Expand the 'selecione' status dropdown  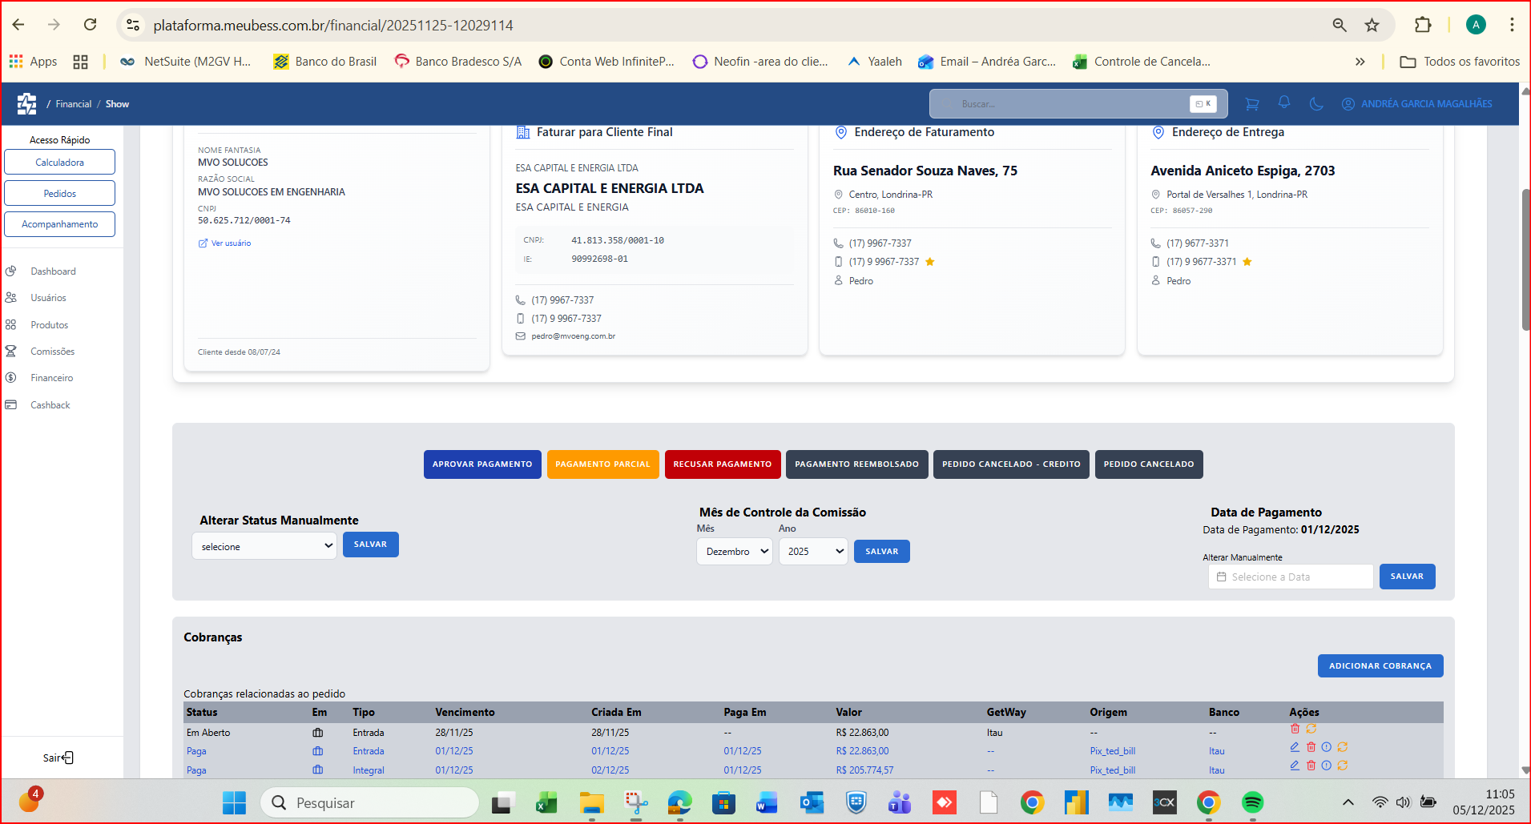tap(264, 547)
